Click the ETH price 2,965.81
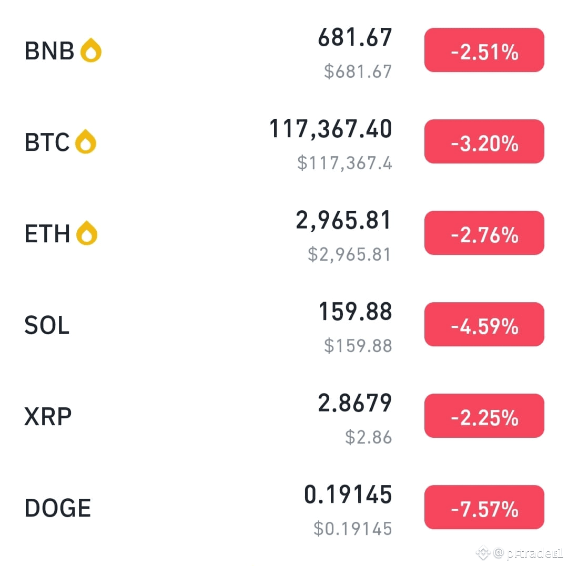The image size is (568, 566). tap(344, 220)
